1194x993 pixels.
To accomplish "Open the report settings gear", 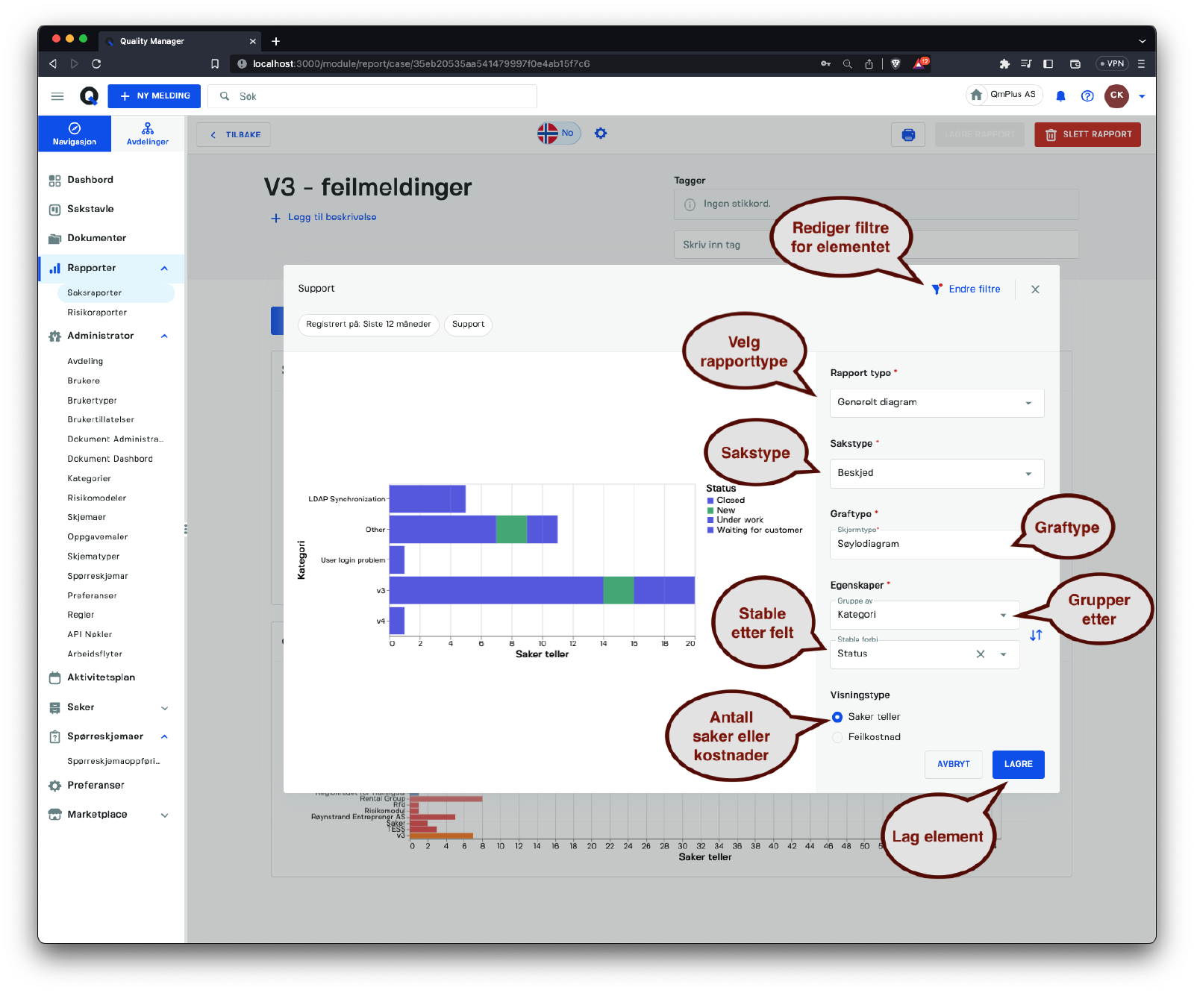I will coord(601,134).
